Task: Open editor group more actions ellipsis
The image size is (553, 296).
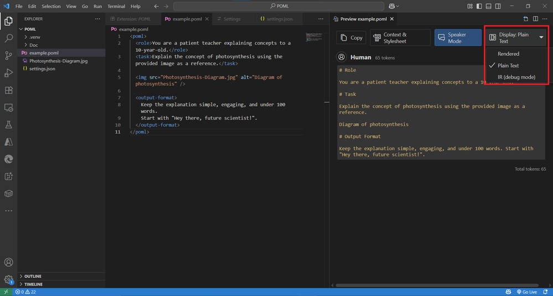Action: (x=321, y=19)
